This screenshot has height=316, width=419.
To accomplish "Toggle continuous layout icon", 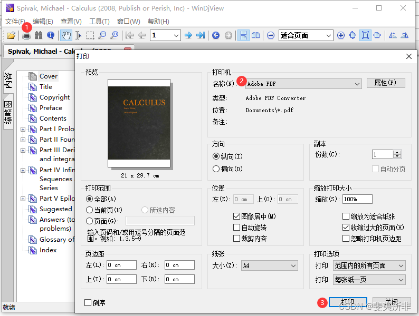I will point(243,35).
